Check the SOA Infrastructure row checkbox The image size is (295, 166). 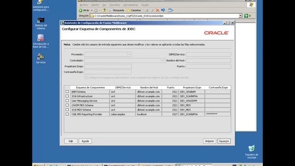67,96
